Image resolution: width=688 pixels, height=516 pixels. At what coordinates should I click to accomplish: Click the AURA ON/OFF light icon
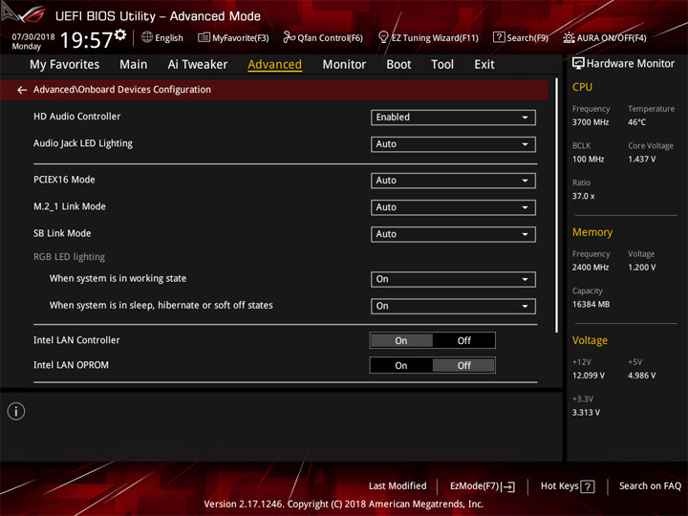tap(569, 37)
